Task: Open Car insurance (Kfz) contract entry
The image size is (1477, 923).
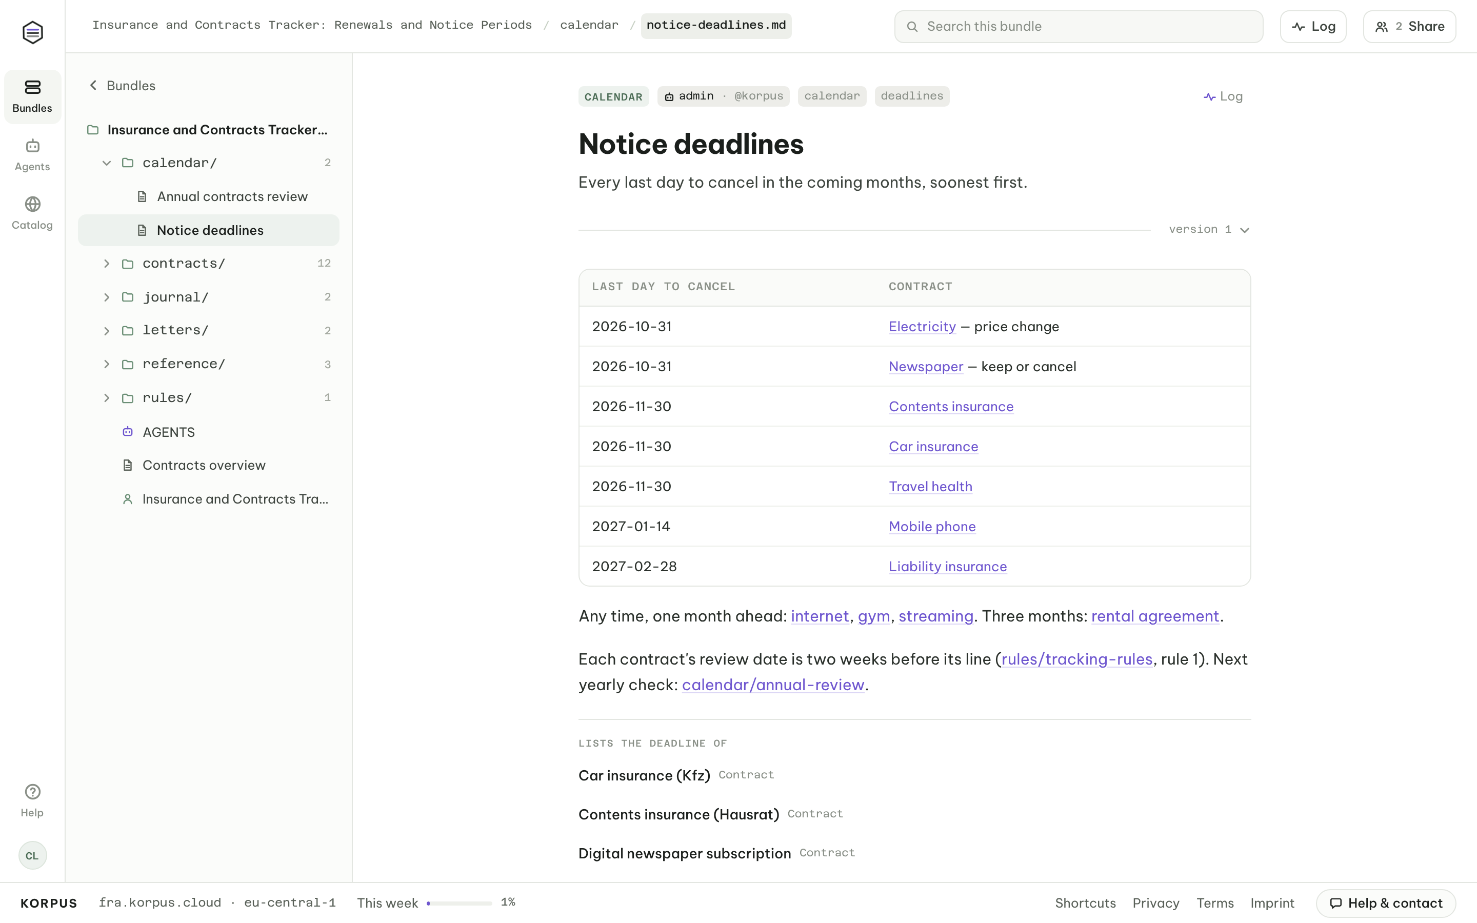Action: [x=644, y=775]
